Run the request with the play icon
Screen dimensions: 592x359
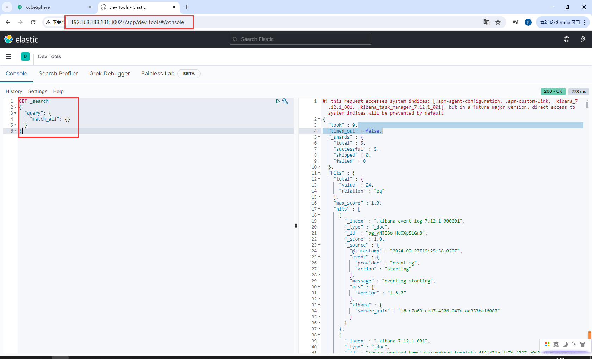(x=278, y=101)
